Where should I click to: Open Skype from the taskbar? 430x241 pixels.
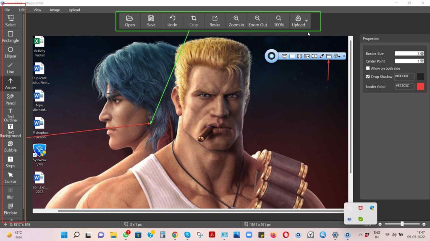187,235
